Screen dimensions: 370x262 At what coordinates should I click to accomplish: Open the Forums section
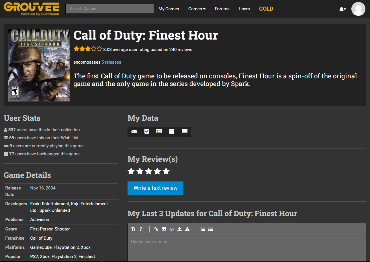222,9
